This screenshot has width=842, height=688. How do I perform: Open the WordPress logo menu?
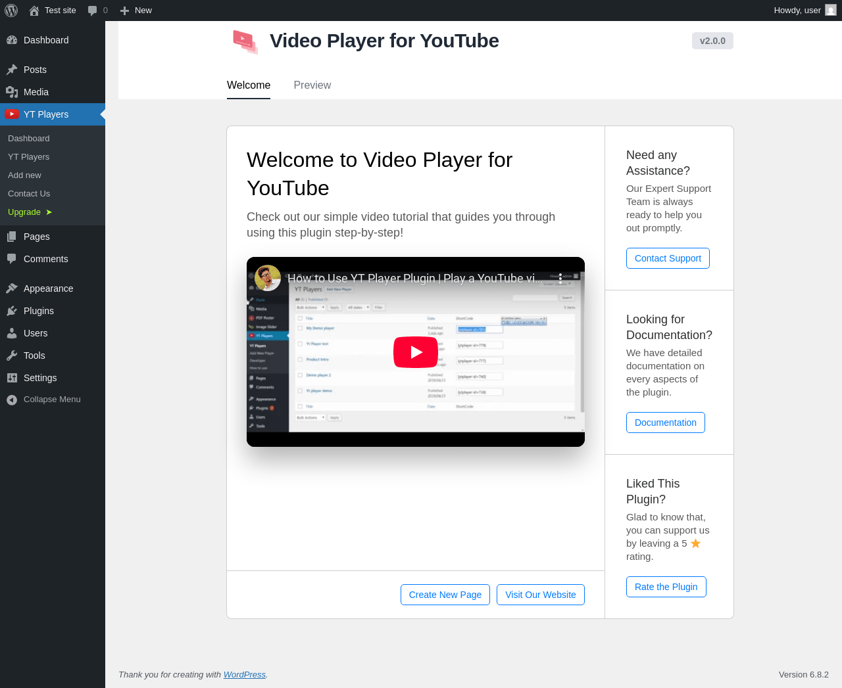pyautogui.click(x=11, y=11)
